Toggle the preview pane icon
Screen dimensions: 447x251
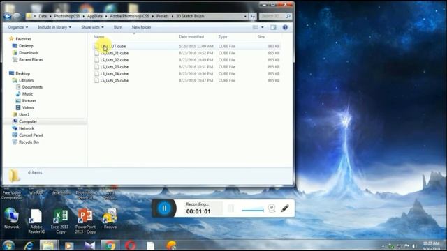273,27
